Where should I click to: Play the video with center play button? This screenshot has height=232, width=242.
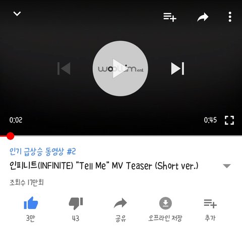click(x=120, y=68)
